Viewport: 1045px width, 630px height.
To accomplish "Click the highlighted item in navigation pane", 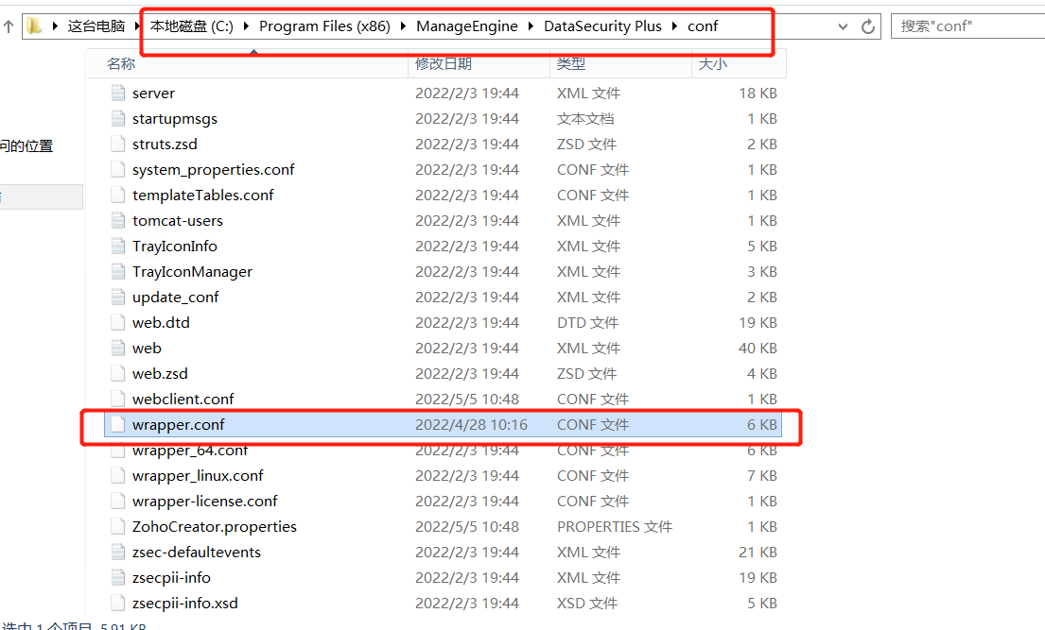I will (x=42, y=197).
